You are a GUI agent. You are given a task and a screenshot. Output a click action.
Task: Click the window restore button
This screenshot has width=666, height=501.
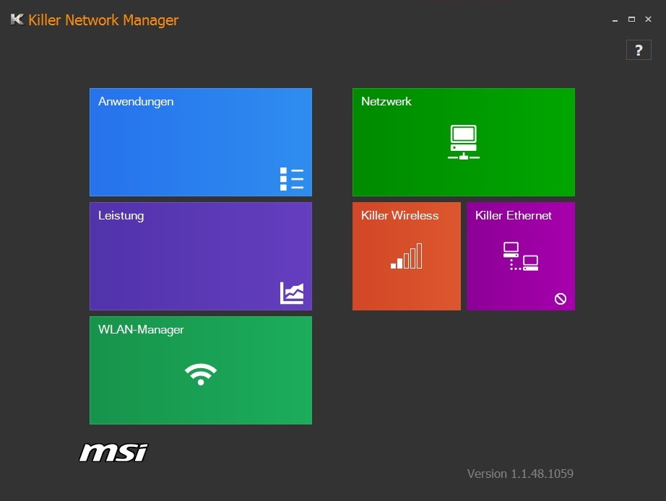tap(631, 19)
